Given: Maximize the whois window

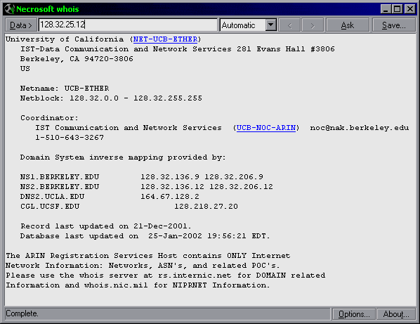Looking at the screenshot, I should pos(397,9).
